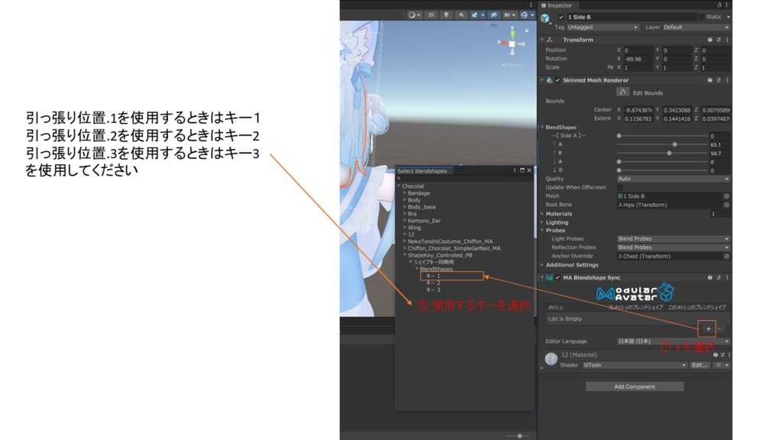Toggle the constrain proportions link icon for Scale
The width and height of the screenshot is (782, 440).
[610, 67]
